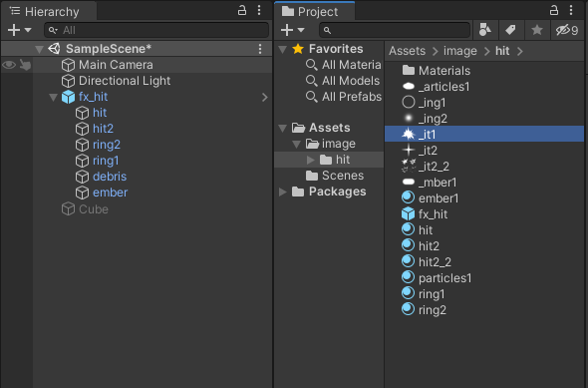The width and height of the screenshot is (588, 388).
Task: Open fx_hit prefab via arrow
Action: (265, 97)
